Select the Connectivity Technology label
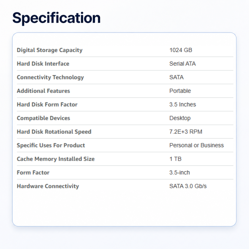This screenshot has width=249, height=249. (x=50, y=77)
